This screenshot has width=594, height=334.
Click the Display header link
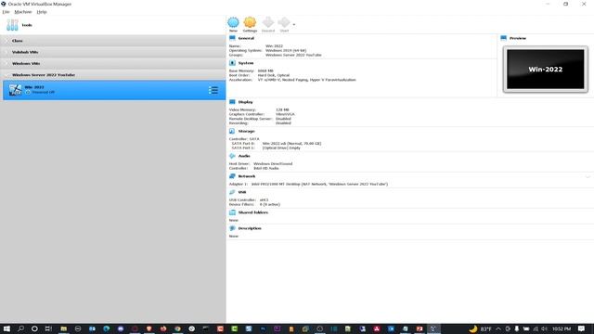(x=245, y=102)
